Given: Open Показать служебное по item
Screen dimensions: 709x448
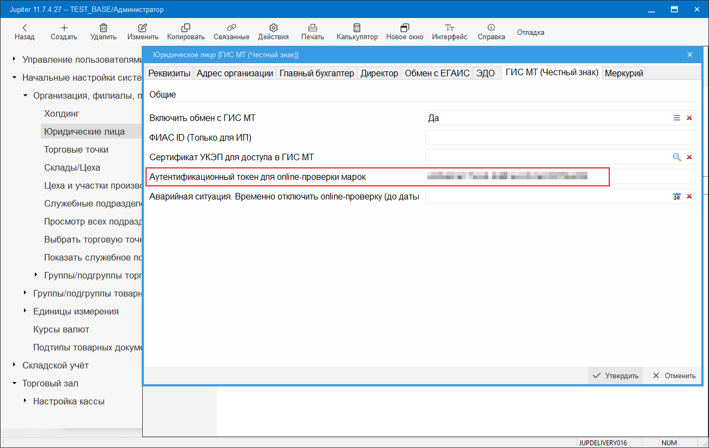Looking at the screenshot, I should pos(93,257).
